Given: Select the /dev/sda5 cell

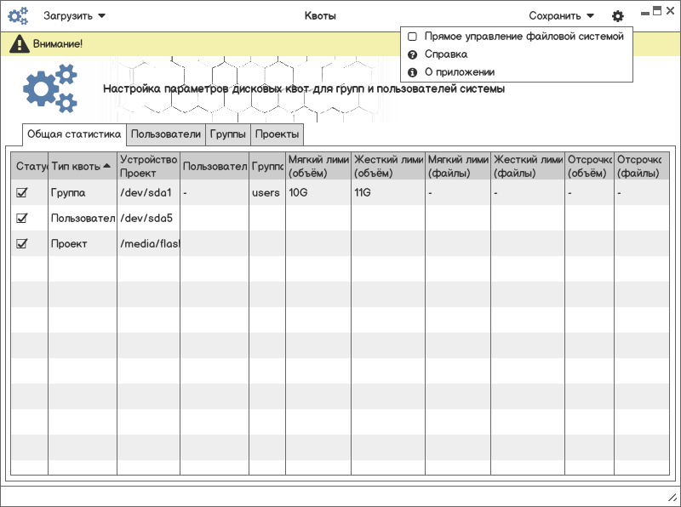Looking at the screenshot, I should (x=148, y=218).
